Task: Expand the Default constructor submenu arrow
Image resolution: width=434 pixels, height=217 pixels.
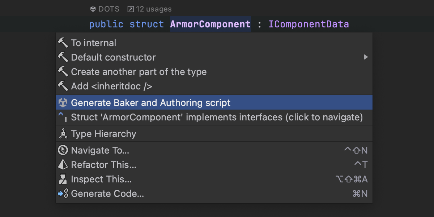Action: pyautogui.click(x=366, y=57)
